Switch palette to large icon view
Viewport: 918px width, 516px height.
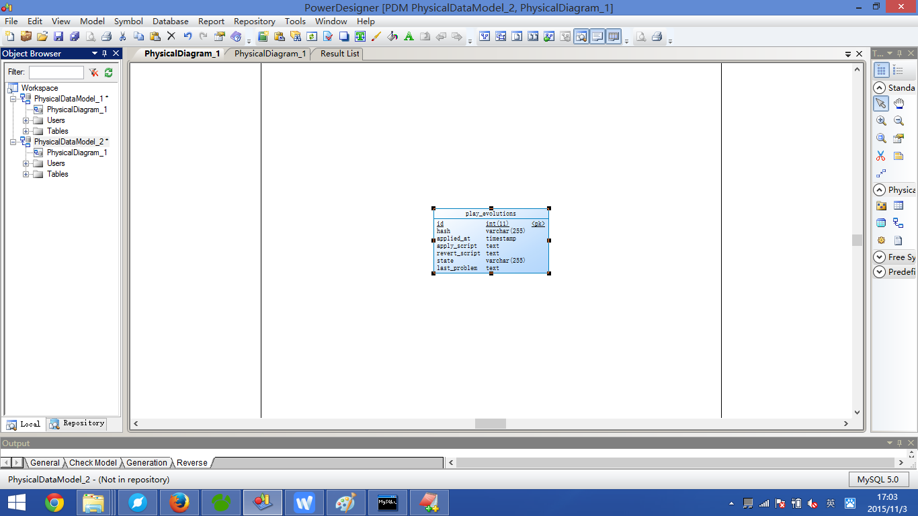[882, 70]
